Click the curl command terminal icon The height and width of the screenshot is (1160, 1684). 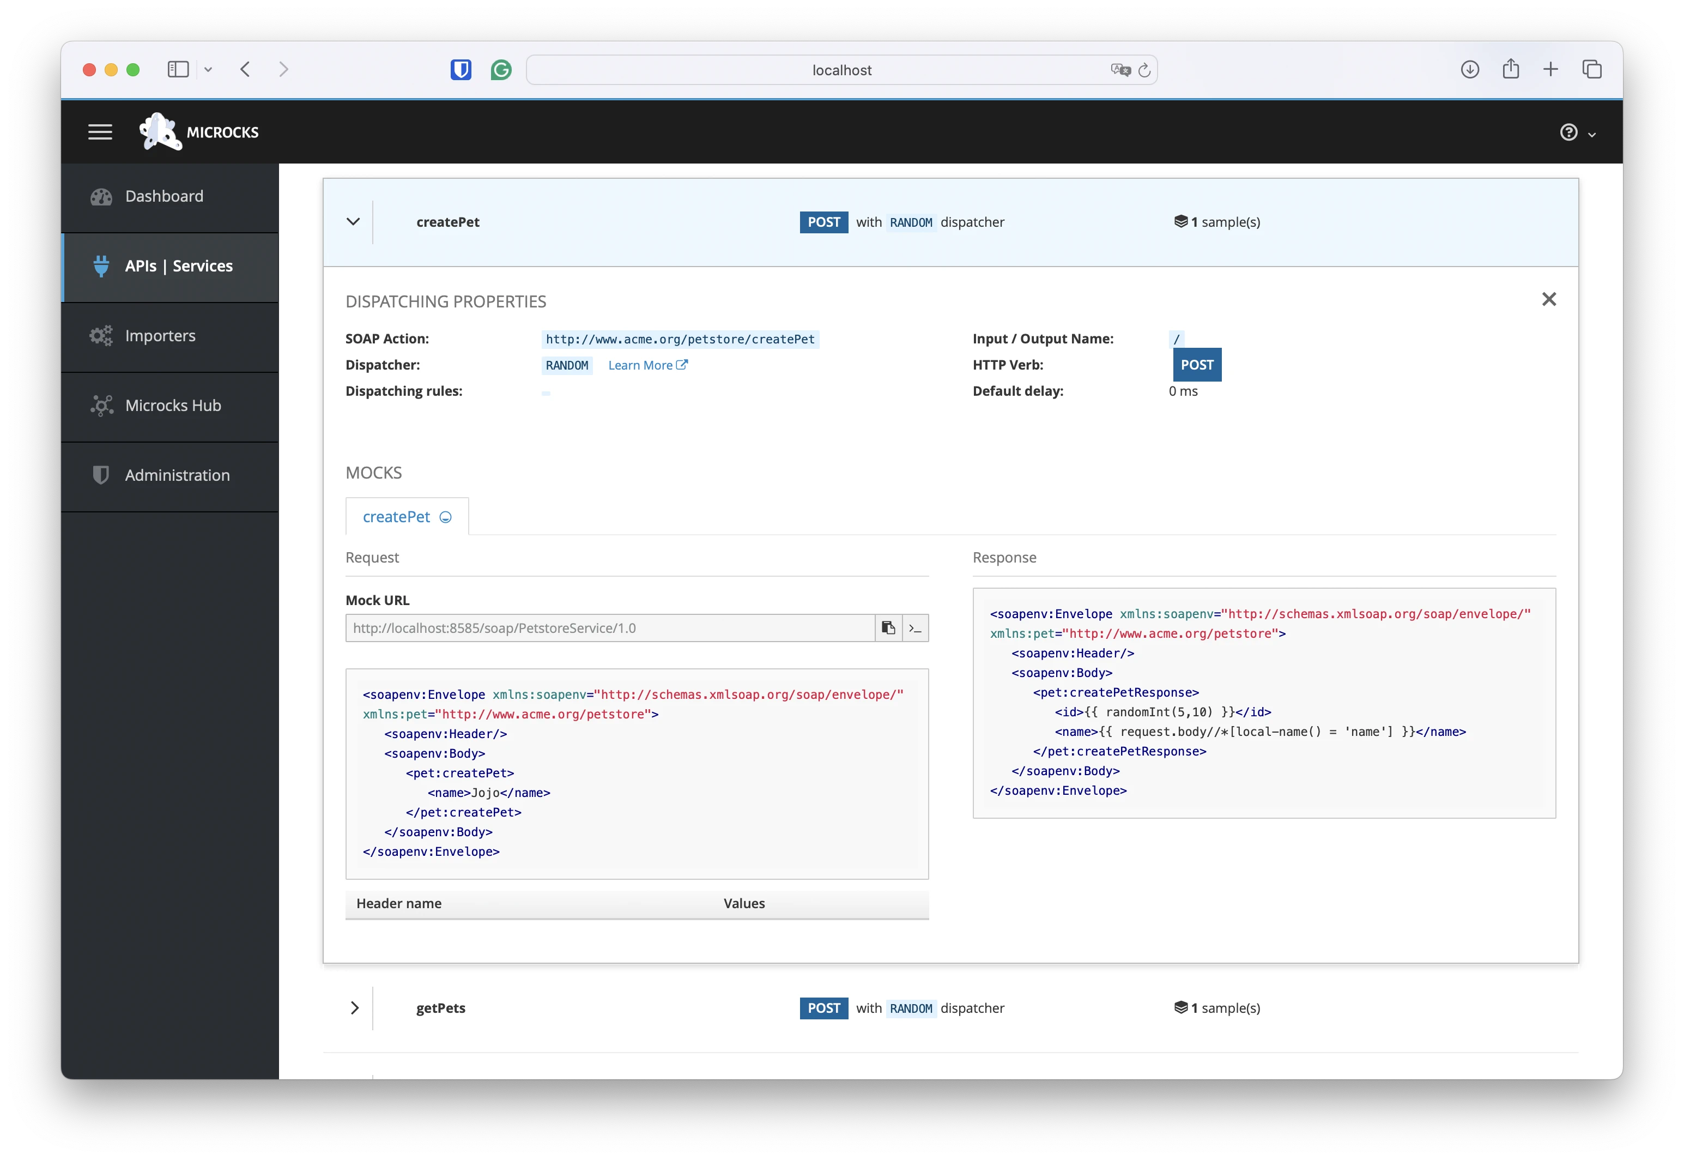(x=916, y=628)
